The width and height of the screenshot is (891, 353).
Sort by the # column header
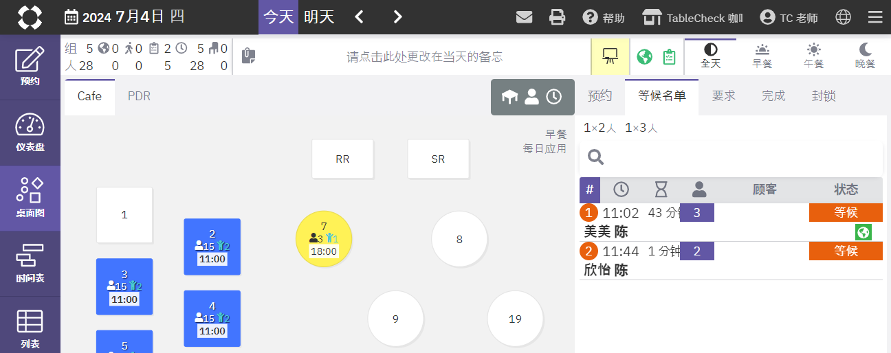click(x=590, y=190)
